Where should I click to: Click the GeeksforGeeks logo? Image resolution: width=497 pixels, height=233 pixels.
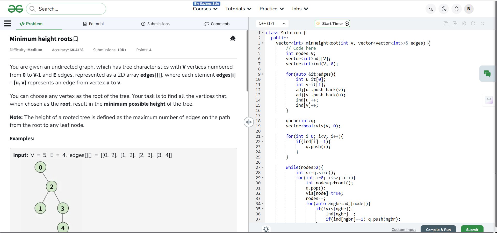(x=16, y=9)
